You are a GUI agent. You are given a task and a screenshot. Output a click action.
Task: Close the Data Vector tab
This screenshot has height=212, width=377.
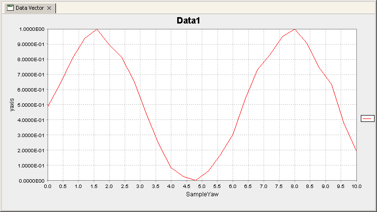coord(49,8)
